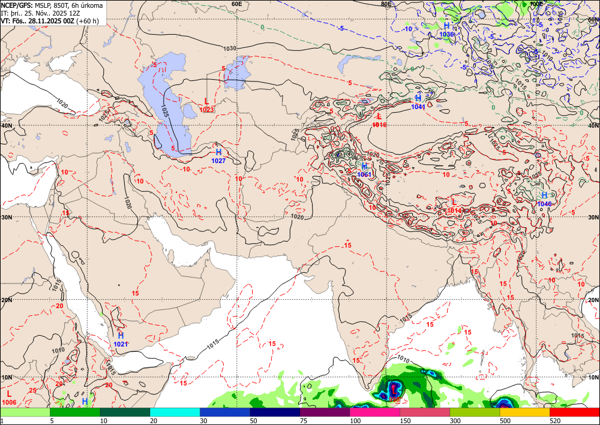Click the 100 tick label on the scale
Image resolution: width=600 pixels, height=425 pixels.
(x=356, y=421)
